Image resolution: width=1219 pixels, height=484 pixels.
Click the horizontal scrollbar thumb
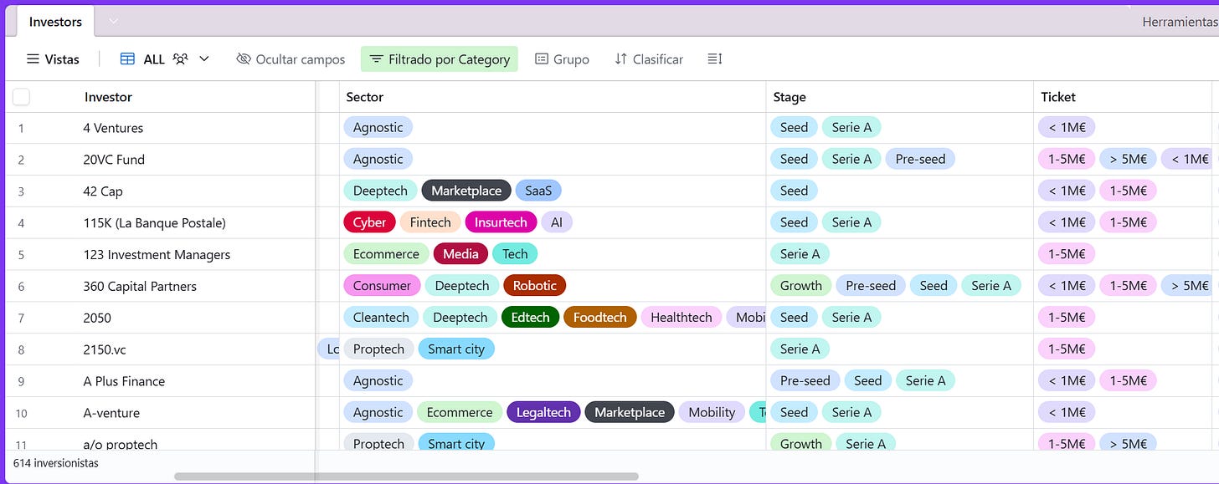(x=406, y=476)
